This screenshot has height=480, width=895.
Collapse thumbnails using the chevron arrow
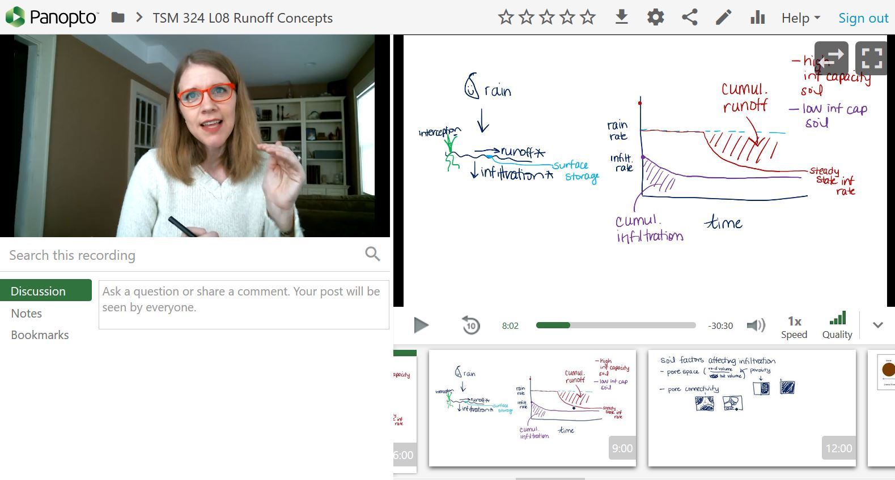(x=878, y=325)
